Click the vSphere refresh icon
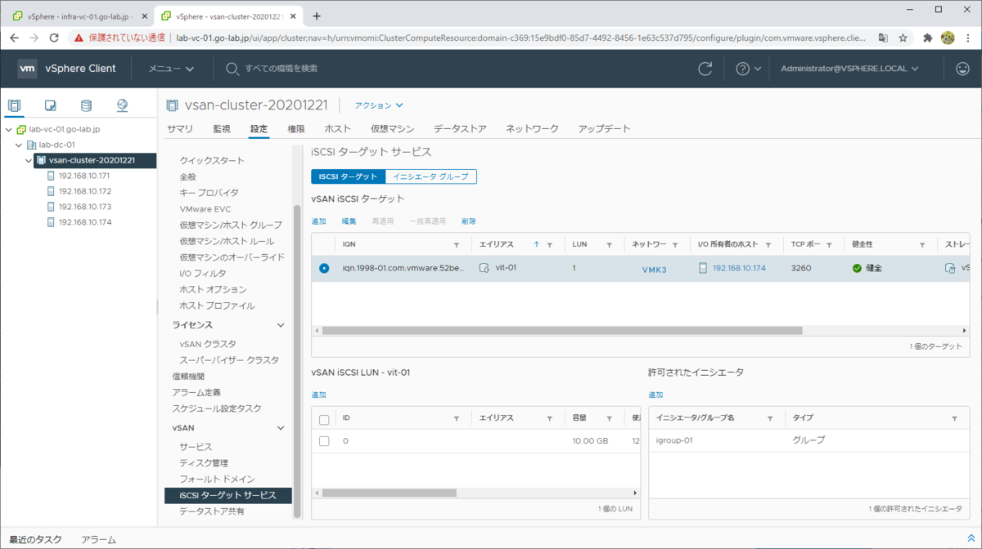 click(705, 69)
